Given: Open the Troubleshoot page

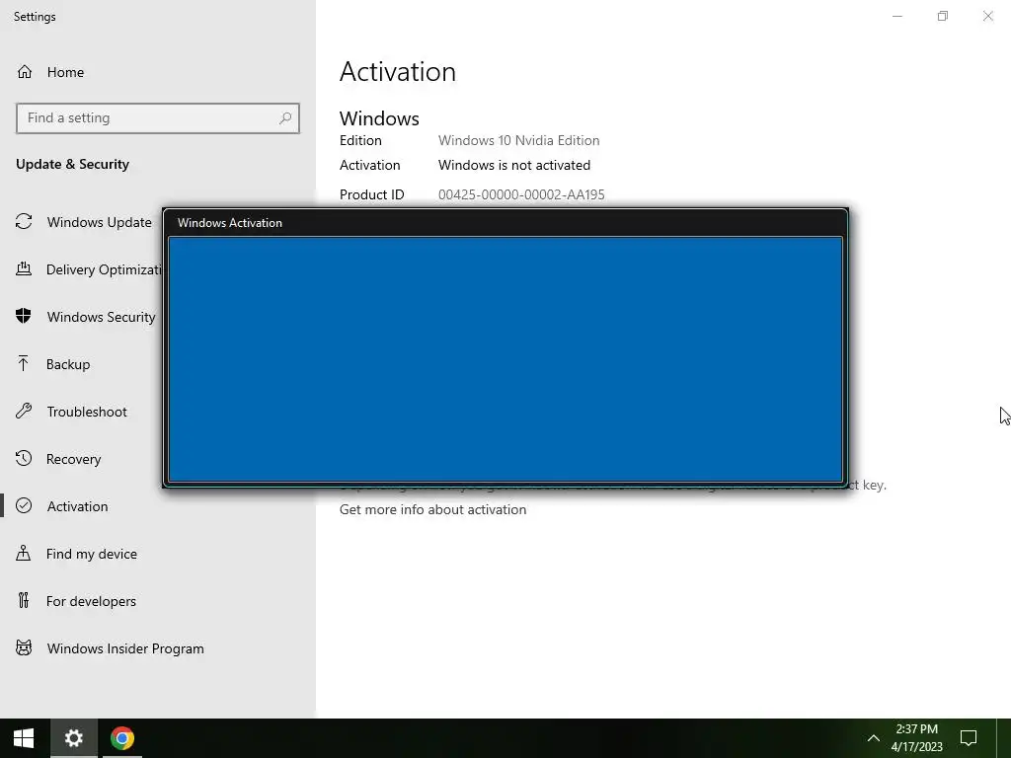Looking at the screenshot, I should coord(87,412).
